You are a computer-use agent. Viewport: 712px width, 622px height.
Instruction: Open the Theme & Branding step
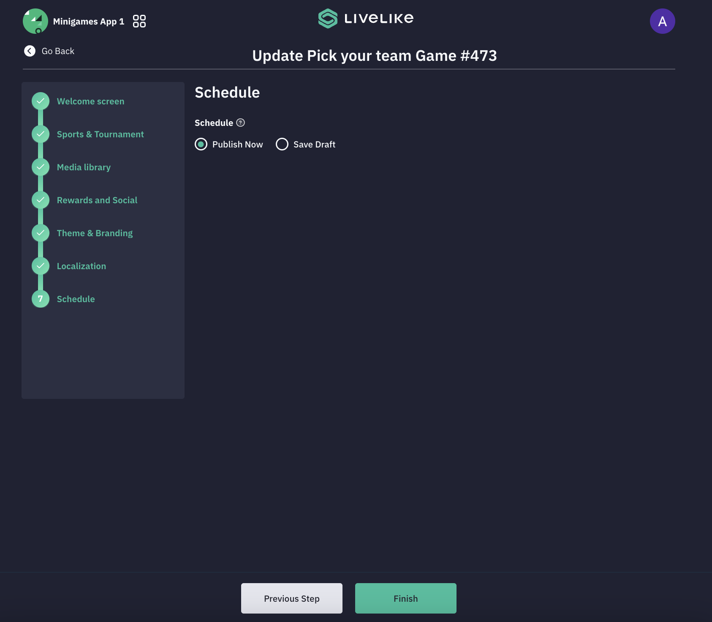click(95, 233)
